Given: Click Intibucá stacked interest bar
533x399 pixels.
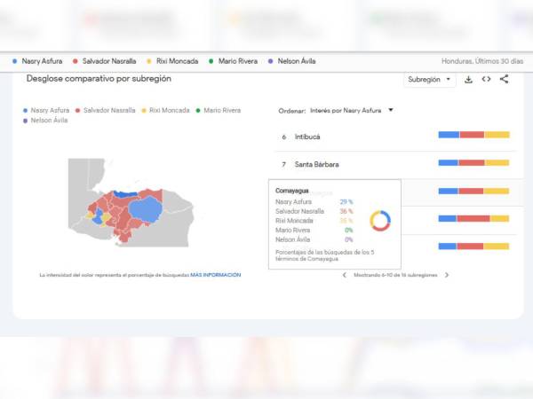Looking at the screenshot, I should click(473, 135).
